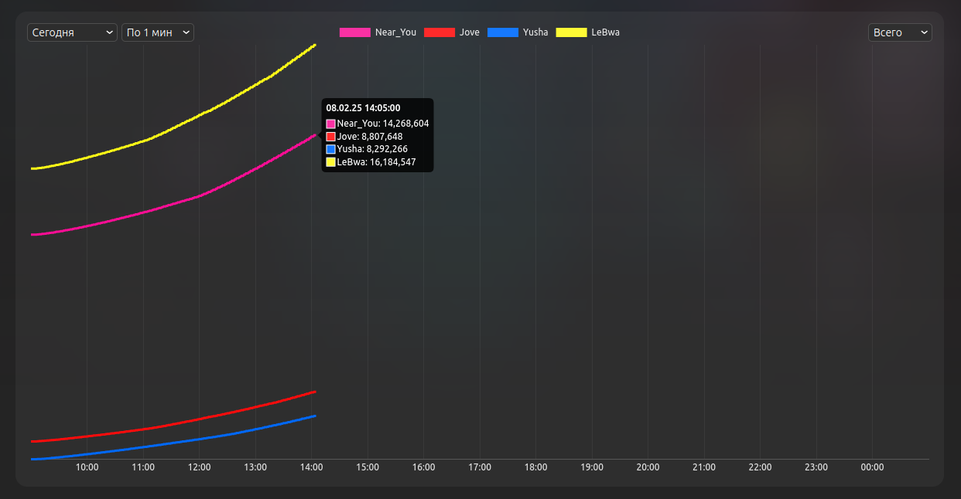Open the 'Всего' mode dropdown
Image resolution: width=961 pixels, height=499 pixels.
900,32
